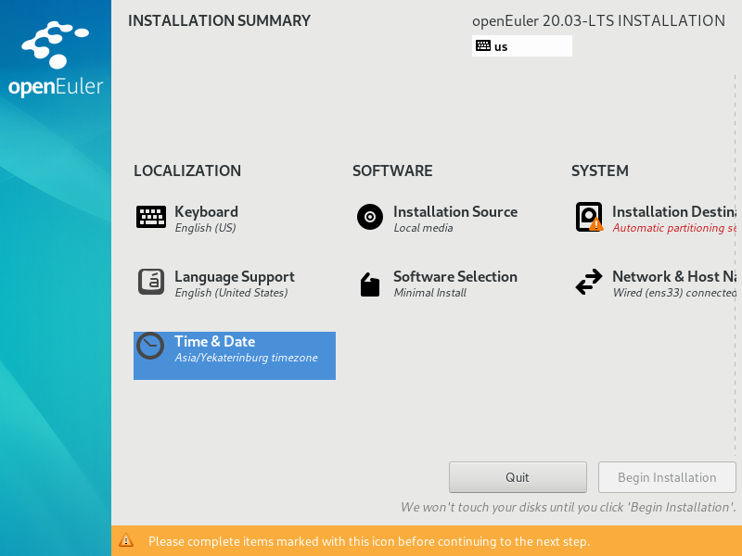Click the keyboard icon in the us layout indicator
The image size is (742, 556).
click(483, 45)
